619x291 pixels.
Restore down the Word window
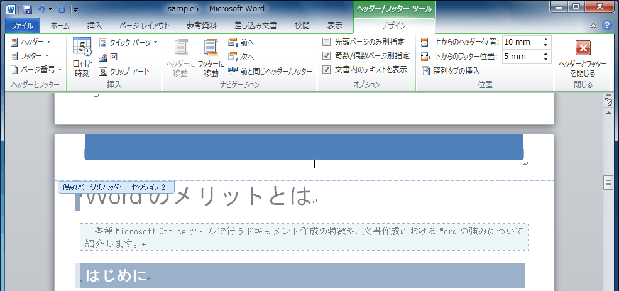tap(577, 6)
